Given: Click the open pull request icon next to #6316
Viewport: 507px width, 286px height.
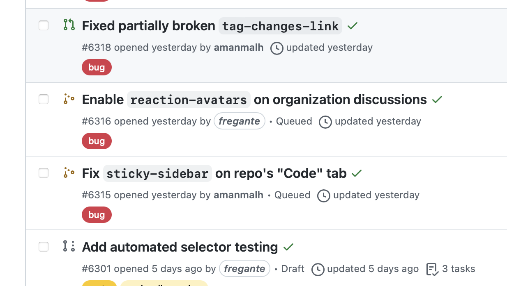Looking at the screenshot, I should coord(69,99).
